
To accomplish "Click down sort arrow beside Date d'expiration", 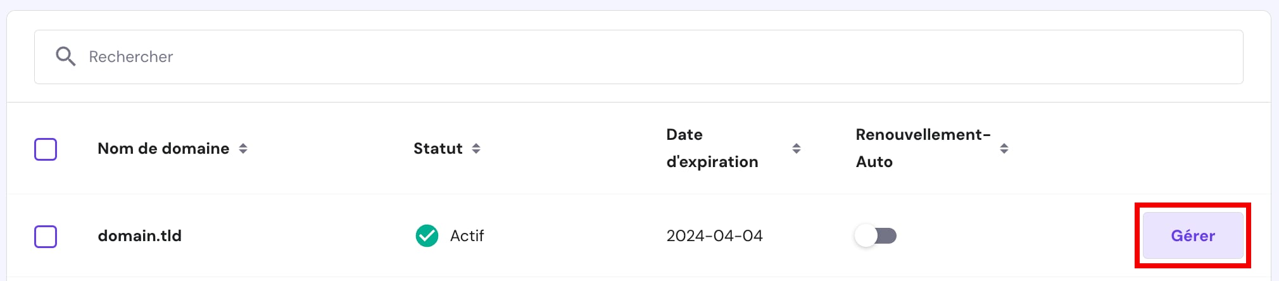I will (797, 153).
